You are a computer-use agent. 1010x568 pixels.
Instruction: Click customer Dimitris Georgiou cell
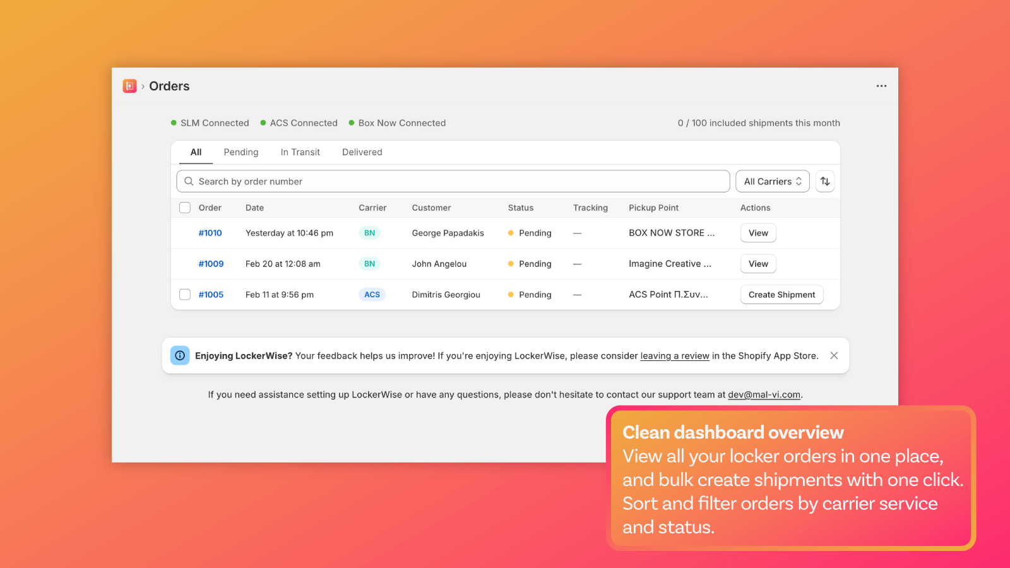[x=446, y=295]
